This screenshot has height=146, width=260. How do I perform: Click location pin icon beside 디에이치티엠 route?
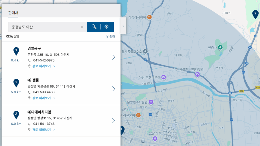[x=29, y=130]
